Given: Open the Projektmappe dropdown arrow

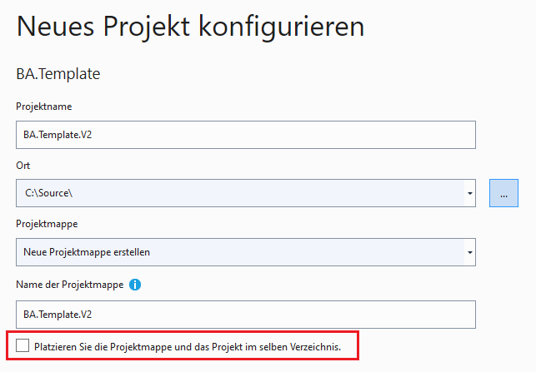Looking at the screenshot, I should coord(469,251).
